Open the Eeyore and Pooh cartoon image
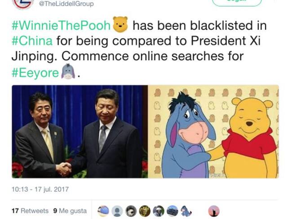 point(213,132)
